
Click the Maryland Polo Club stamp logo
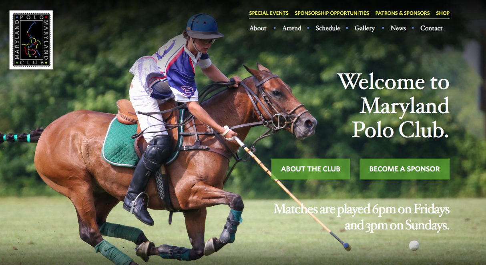click(31, 40)
